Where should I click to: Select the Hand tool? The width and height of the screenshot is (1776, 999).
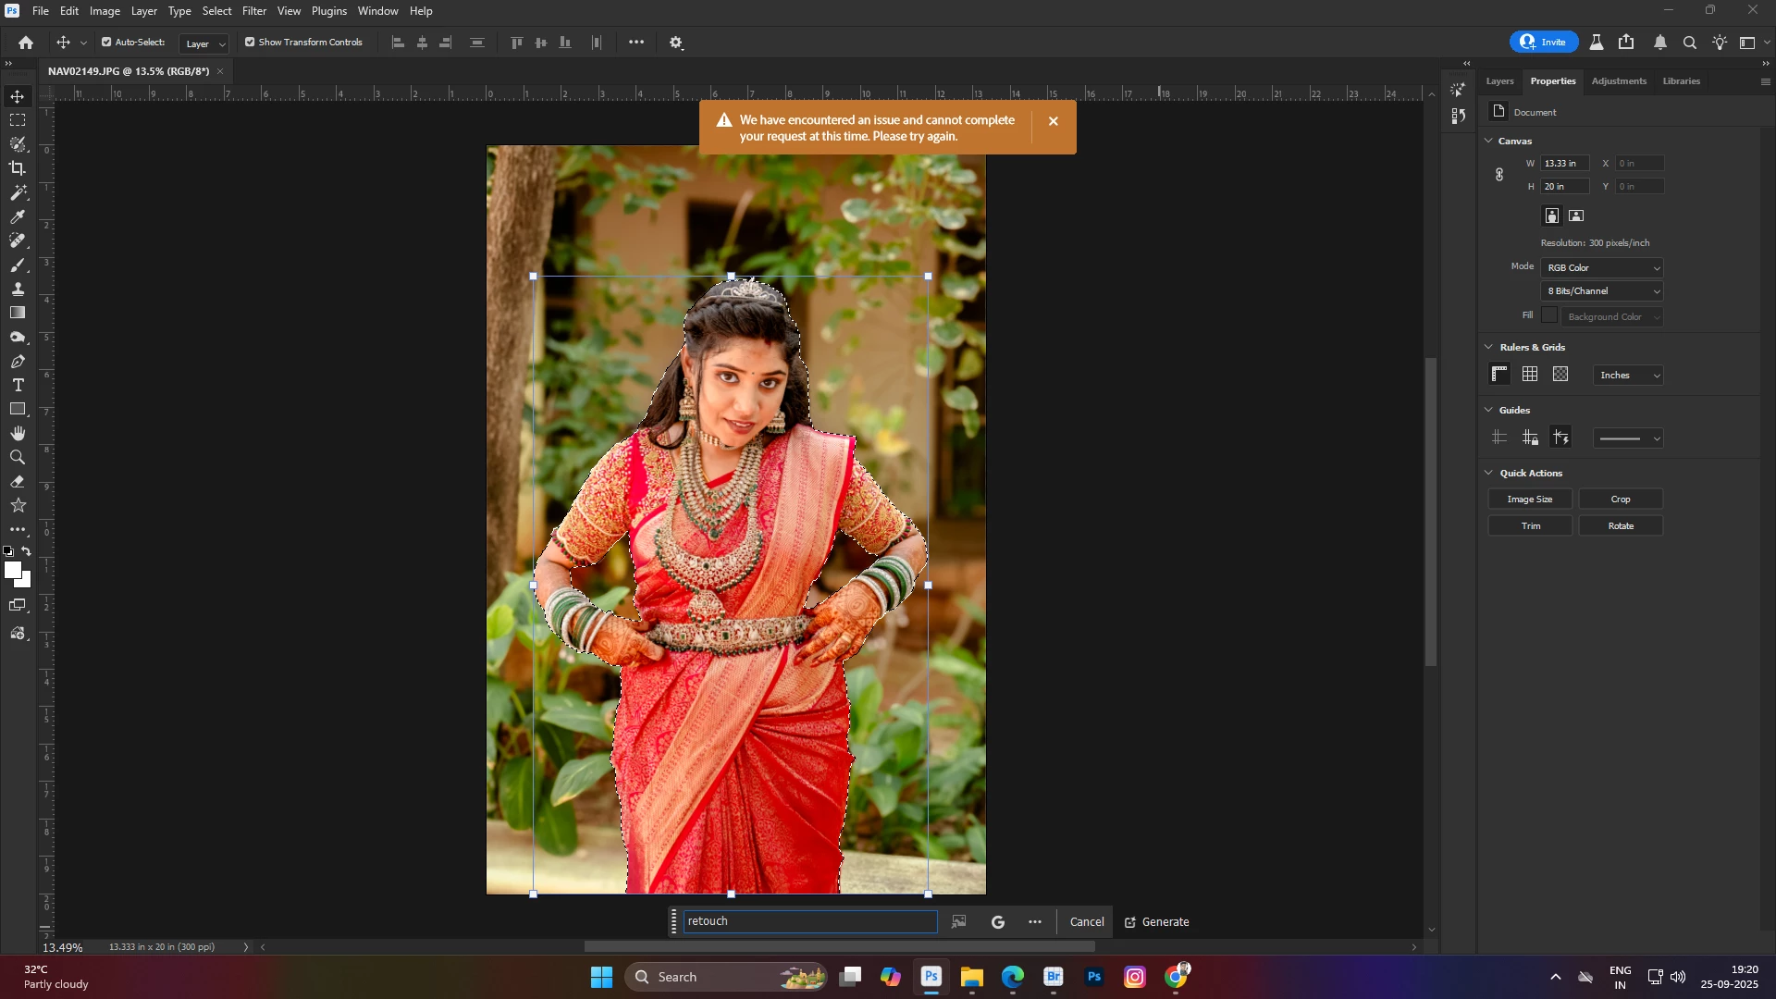tap(18, 433)
